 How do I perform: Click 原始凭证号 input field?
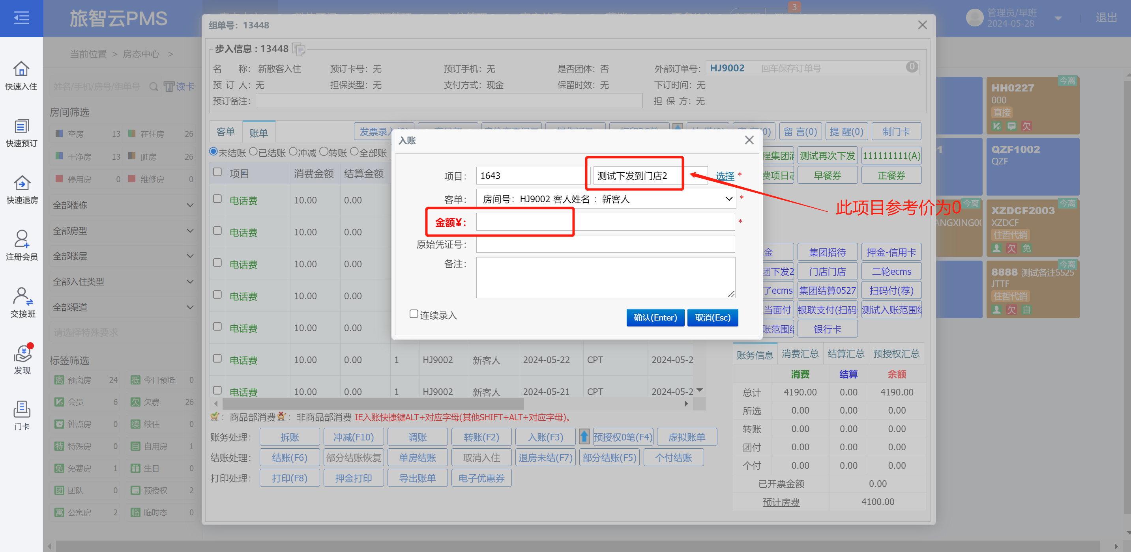coord(605,244)
